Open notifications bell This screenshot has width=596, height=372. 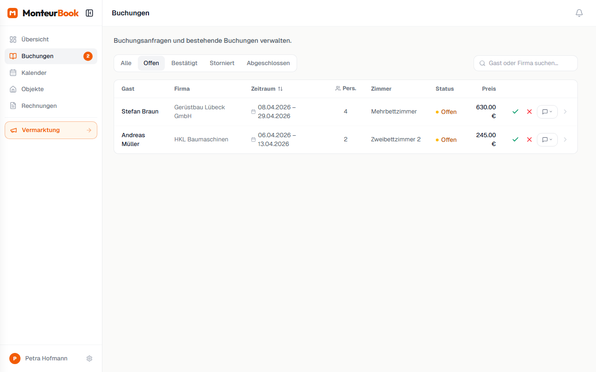click(579, 13)
